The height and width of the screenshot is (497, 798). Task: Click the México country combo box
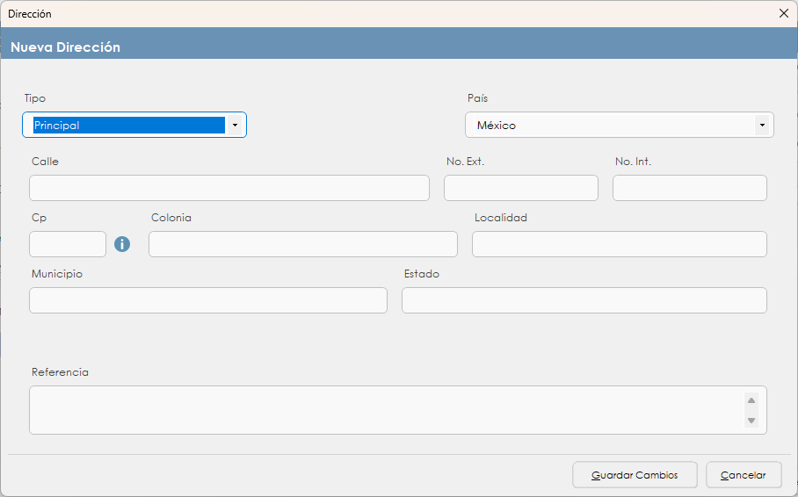pyautogui.click(x=611, y=126)
